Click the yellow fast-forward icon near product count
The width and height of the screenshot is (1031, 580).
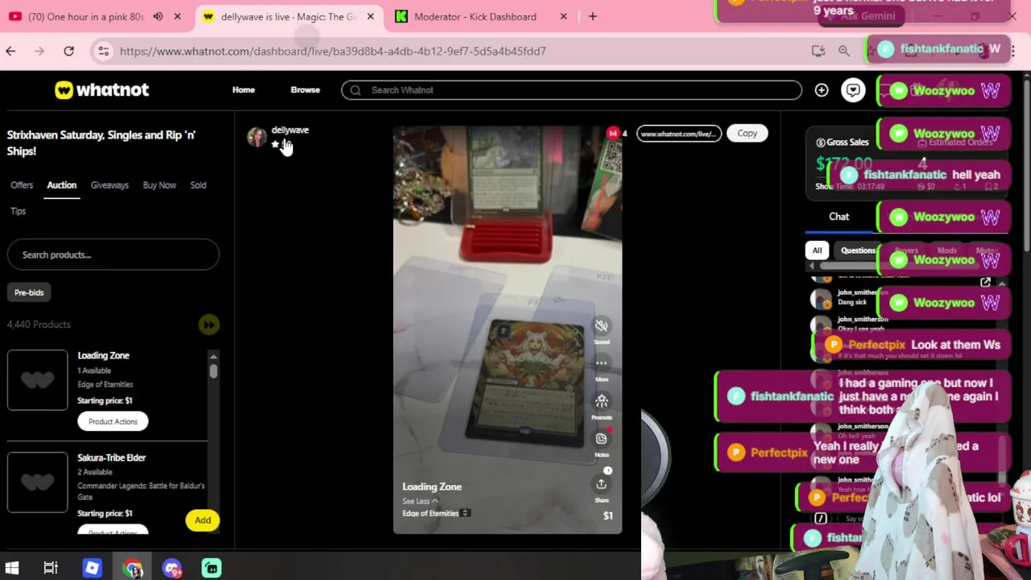click(209, 325)
